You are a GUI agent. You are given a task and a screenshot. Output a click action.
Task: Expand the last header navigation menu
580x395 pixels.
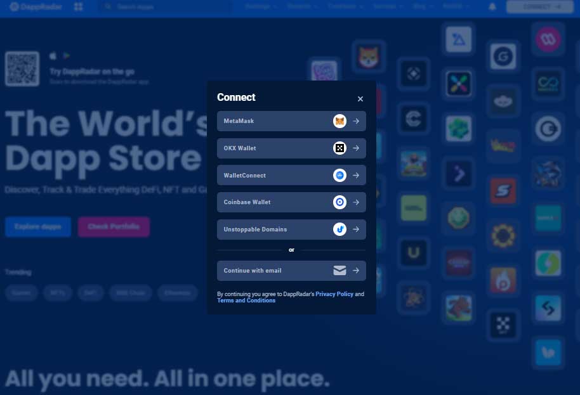point(456,6)
